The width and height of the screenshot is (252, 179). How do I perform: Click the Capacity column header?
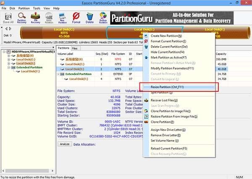coord(221,54)
